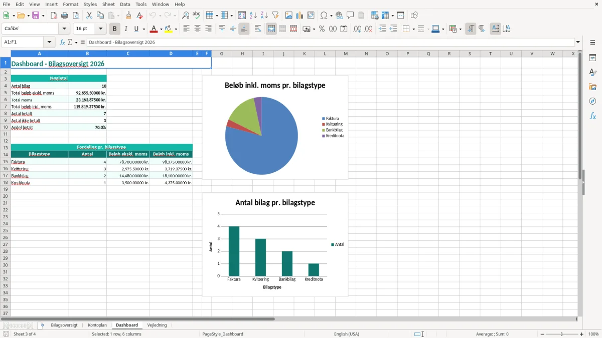Insert a comment

[x=350, y=16]
